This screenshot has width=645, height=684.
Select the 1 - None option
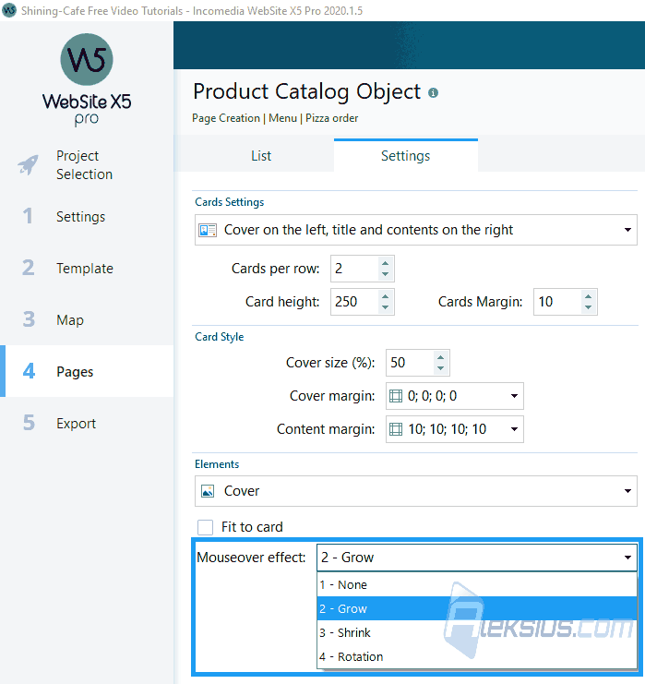coord(477,584)
